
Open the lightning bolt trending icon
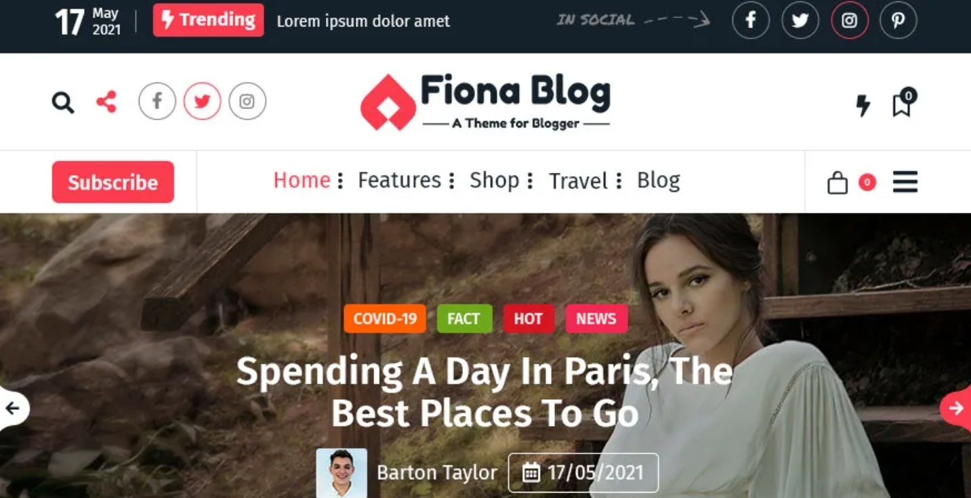tap(863, 105)
